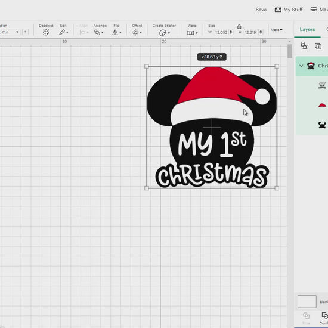Click the Make button machine icon
The image size is (328, 328).
click(314, 10)
